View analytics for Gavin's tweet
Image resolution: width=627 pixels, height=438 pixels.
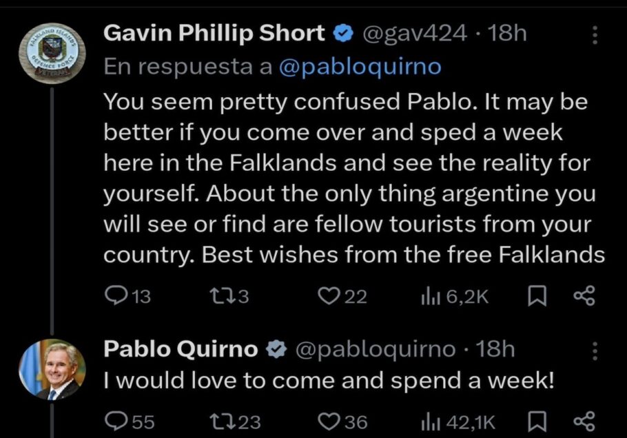(430, 296)
